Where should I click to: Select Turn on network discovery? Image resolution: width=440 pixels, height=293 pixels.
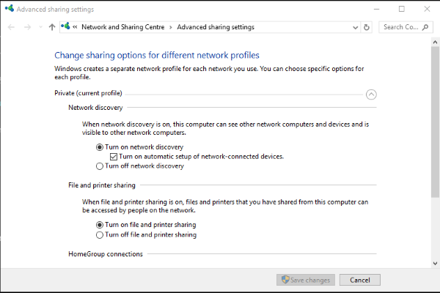point(99,147)
